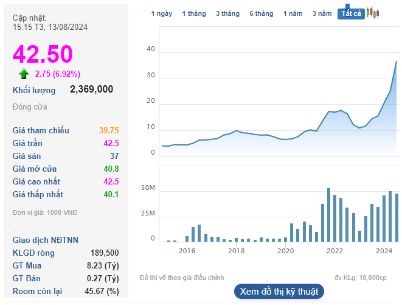Show the '3 tháng' chart range
The height and width of the screenshot is (305, 402).
[x=227, y=14]
